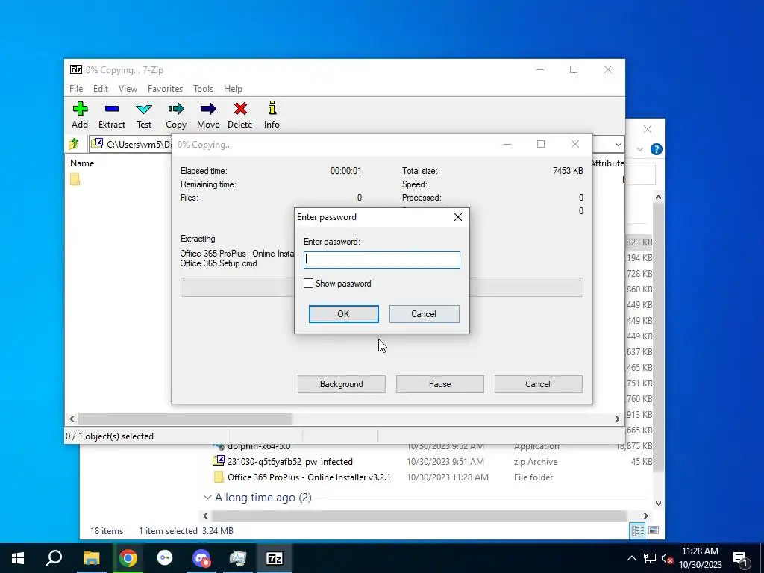This screenshot has width=764, height=573.
Task: Click the Test toolbar icon
Action: (x=144, y=115)
